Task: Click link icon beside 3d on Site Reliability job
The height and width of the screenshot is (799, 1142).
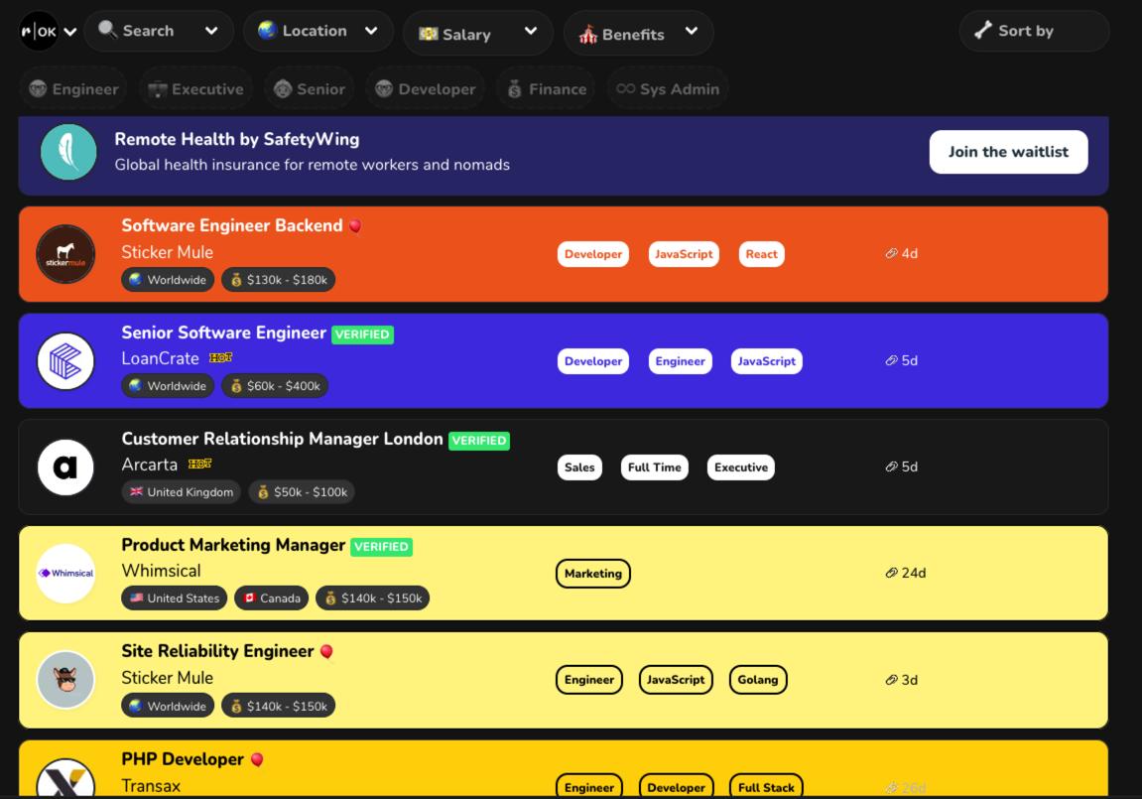Action: point(891,680)
